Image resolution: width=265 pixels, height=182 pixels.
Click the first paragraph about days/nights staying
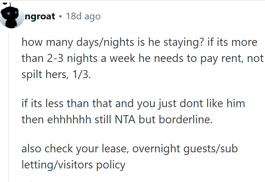point(142,58)
